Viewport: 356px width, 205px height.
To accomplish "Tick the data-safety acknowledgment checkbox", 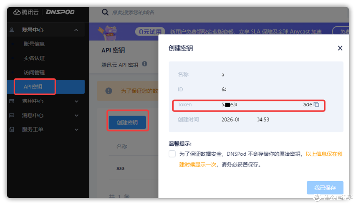I will [172, 154].
